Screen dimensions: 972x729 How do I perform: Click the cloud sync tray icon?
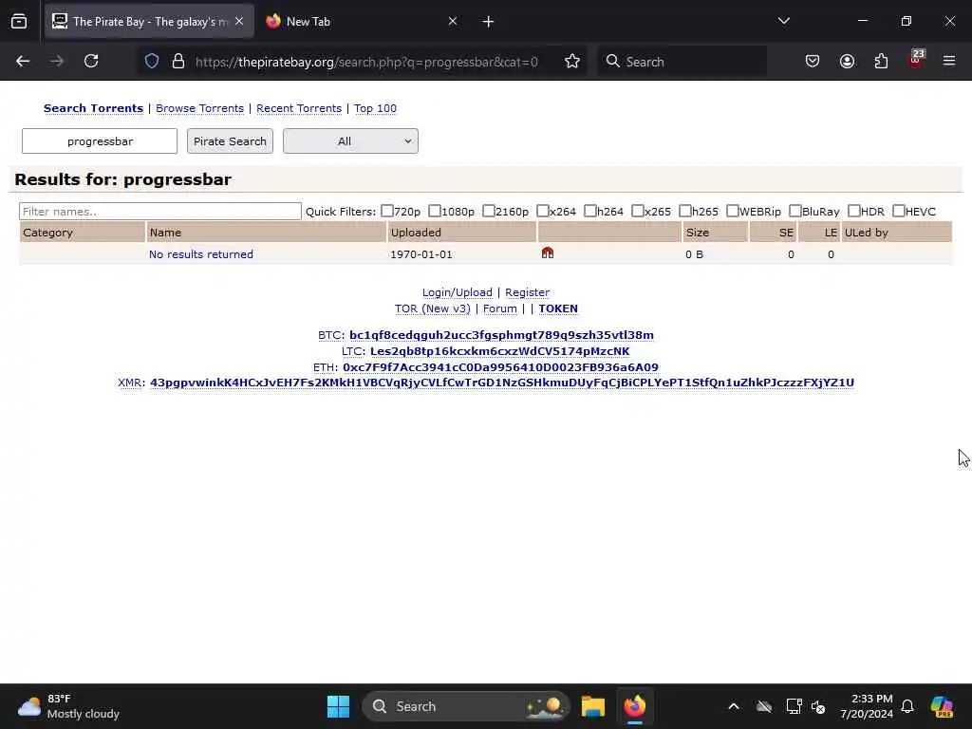(764, 706)
